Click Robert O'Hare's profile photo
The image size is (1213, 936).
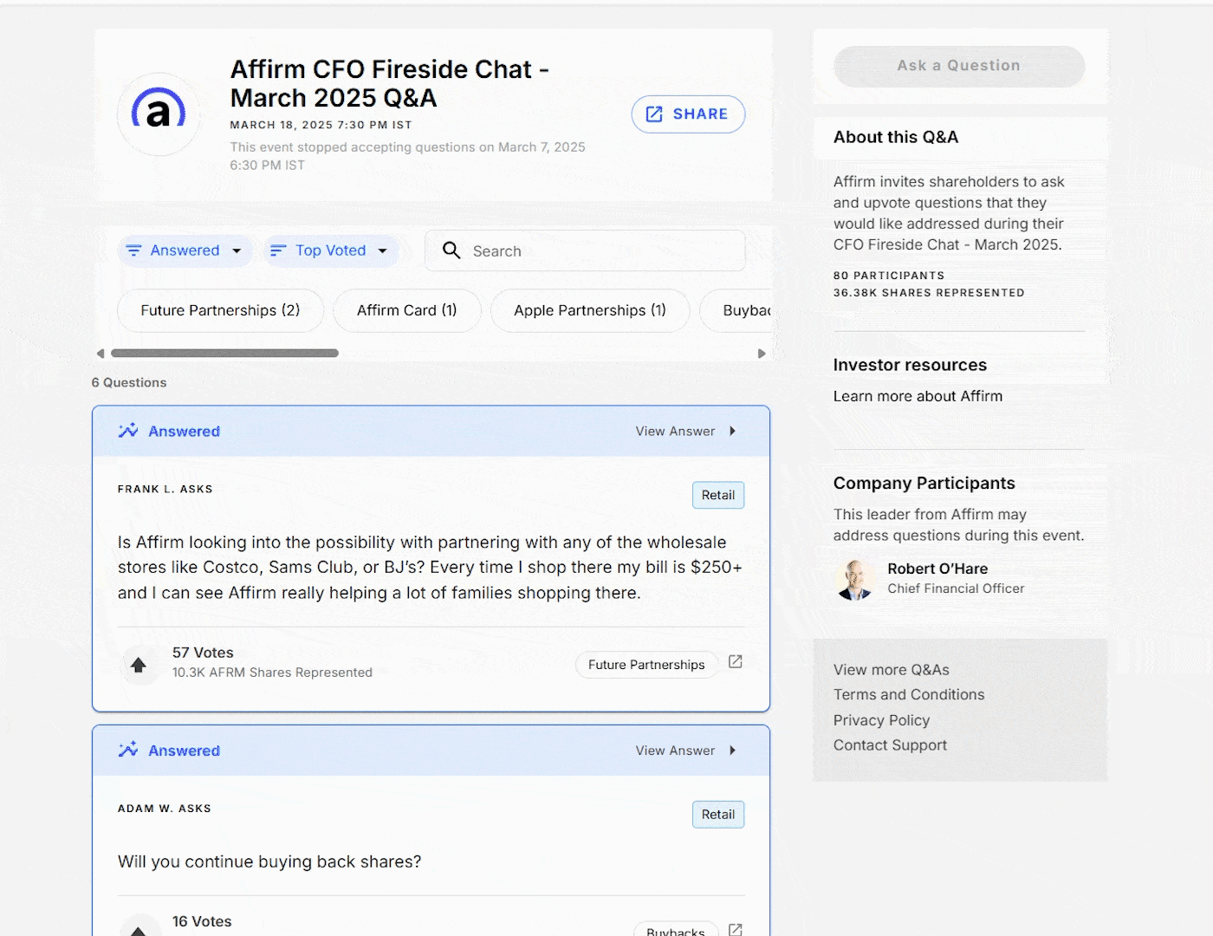point(855,579)
